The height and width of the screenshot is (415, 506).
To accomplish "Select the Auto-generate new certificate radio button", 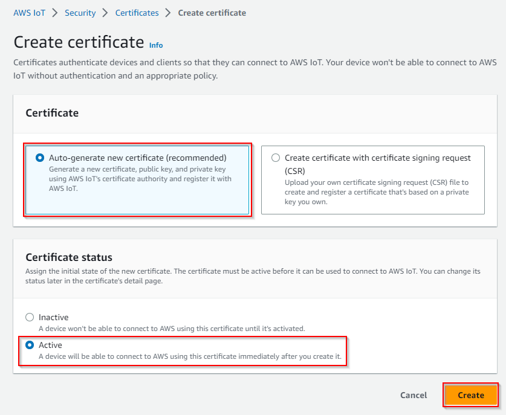I will (x=40, y=158).
